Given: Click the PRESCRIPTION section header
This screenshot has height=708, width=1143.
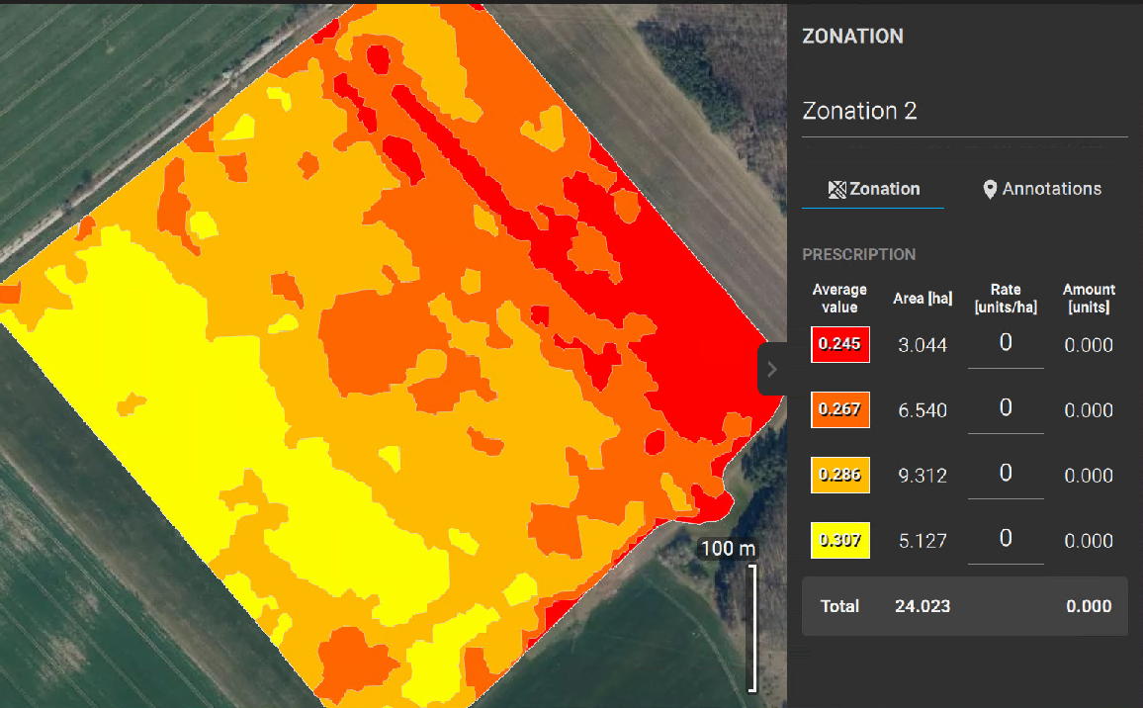Looking at the screenshot, I should click(859, 254).
